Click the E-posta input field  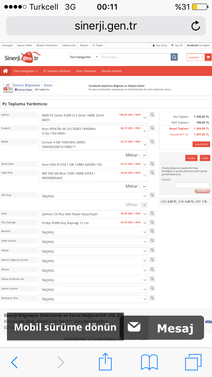pos(192,185)
